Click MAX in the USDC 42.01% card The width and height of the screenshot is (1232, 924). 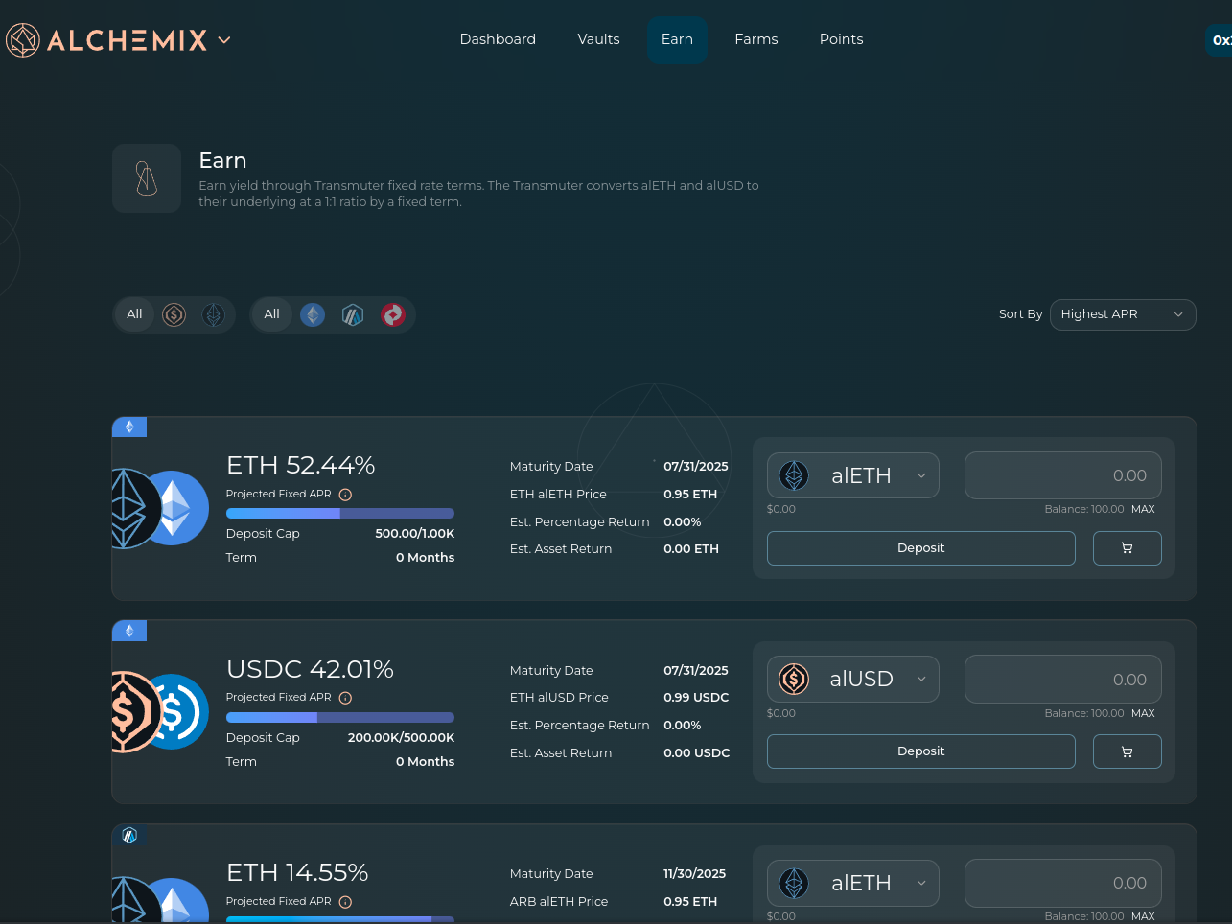1143,713
